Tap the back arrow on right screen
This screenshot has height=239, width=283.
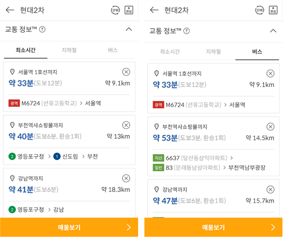(x=154, y=10)
